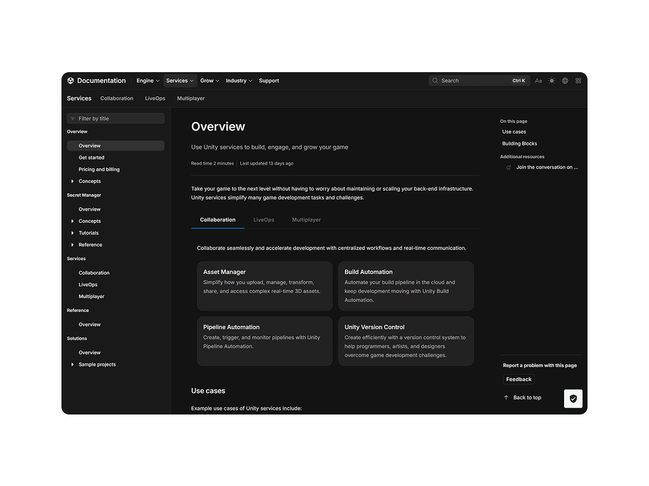Open the Services dropdown menu
Viewport: 649px width, 486px height.
pos(179,80)
